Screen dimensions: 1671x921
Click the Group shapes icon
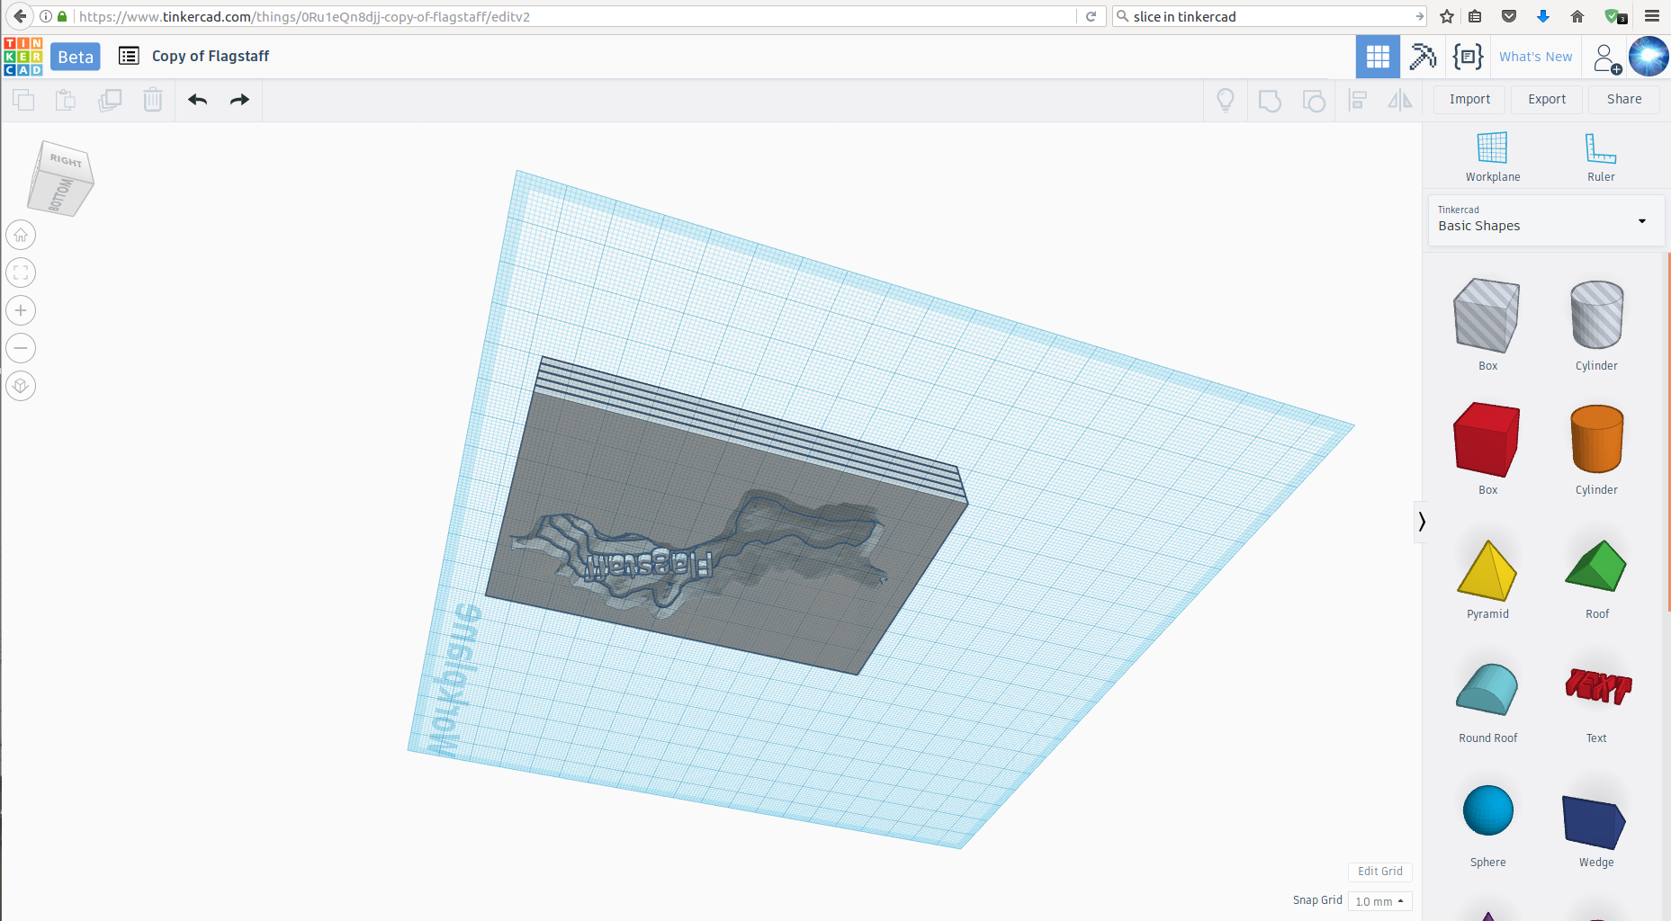1270,100
